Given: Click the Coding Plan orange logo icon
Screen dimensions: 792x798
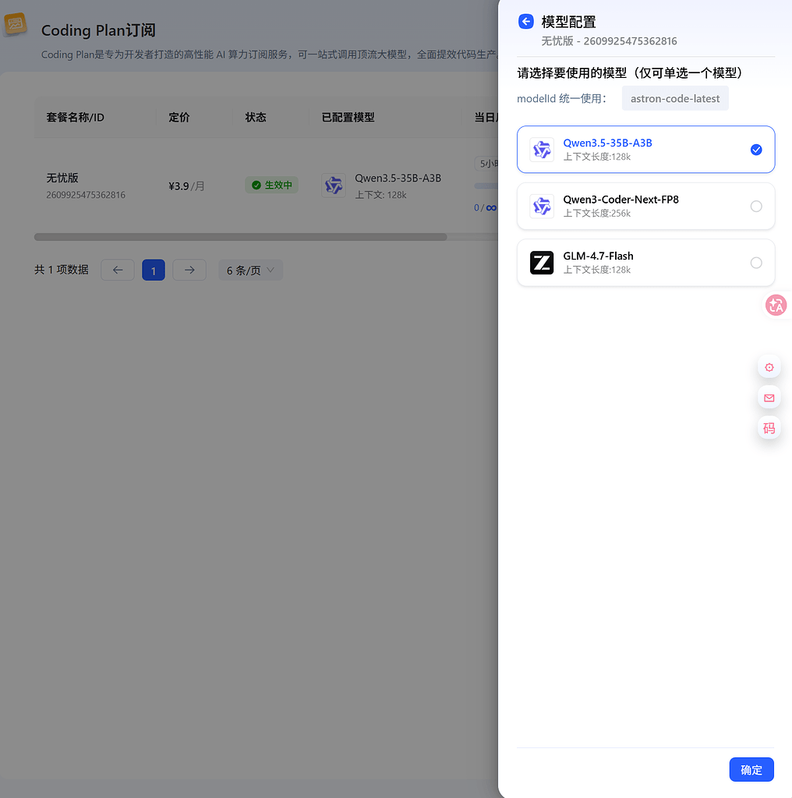Looking at the screenshot, I should [16, 24].
